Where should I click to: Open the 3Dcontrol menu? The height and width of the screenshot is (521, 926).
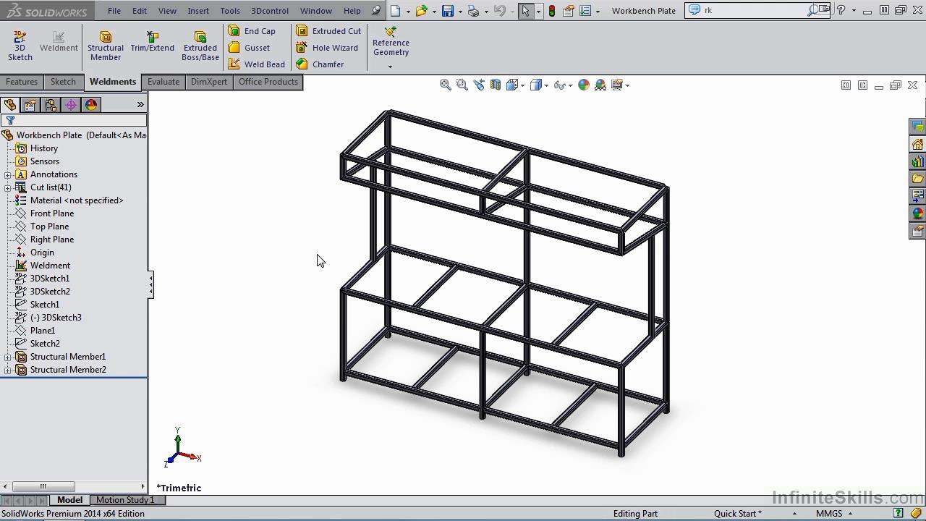[x=270, y=11]
